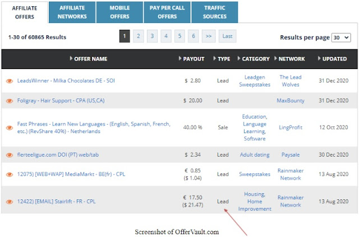Select the Traffic Sources tab
This screenshot has height=237, width=359.
point(214,12)
